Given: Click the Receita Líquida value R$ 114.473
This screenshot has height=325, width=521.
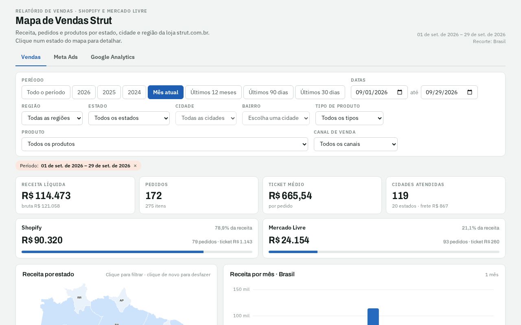Looking at the screenshot, I should coord(46,196).
